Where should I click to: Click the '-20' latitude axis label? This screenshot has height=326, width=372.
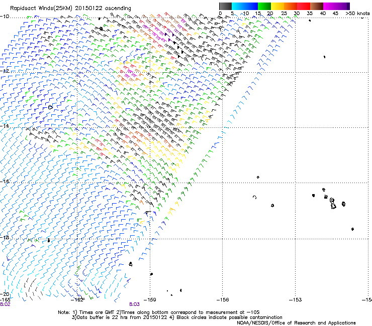point(5,294)
